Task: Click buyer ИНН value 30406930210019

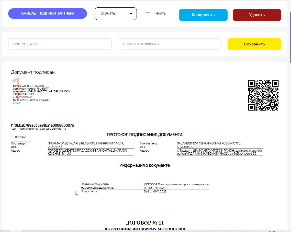Action: [189, 147]
